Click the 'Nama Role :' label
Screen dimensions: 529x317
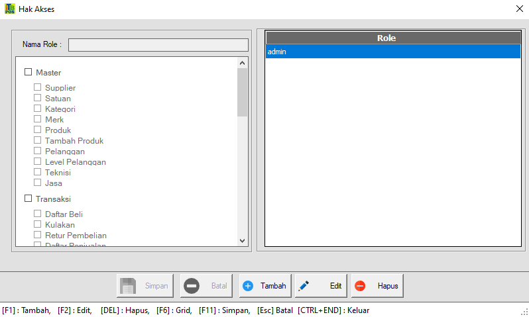tap(42, 44)
